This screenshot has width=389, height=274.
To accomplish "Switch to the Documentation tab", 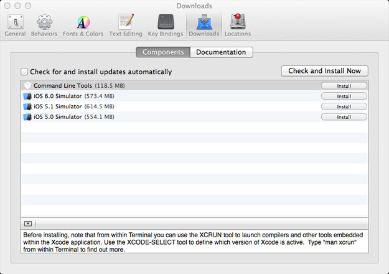I will pos(222,52).
